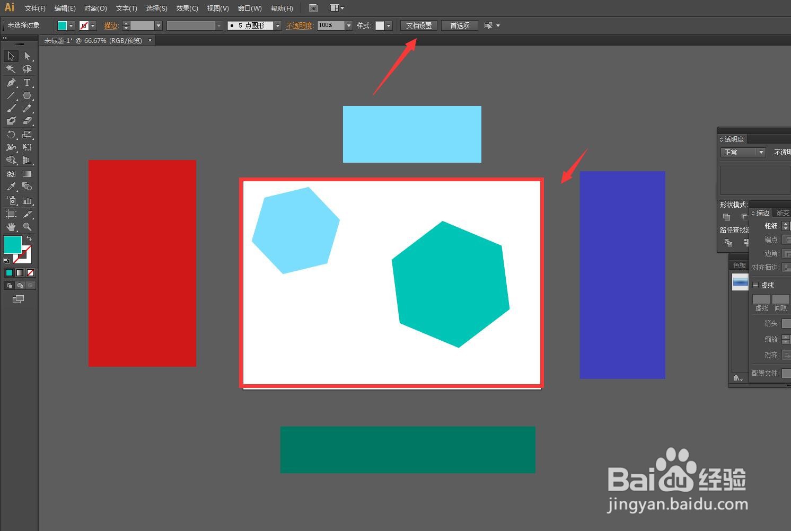Viewport: 791px width, 531px height.
Task: Select the Type tool
Action: (x=27, y=83)
